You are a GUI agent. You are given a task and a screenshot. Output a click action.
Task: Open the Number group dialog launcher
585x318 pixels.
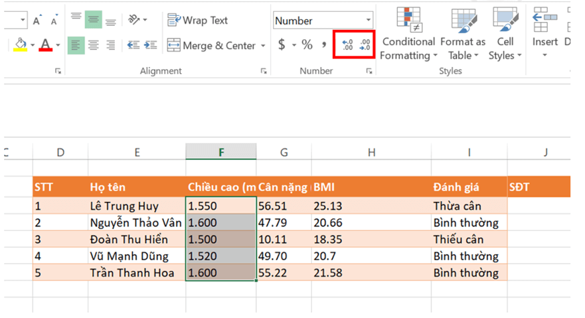[369, 70]
